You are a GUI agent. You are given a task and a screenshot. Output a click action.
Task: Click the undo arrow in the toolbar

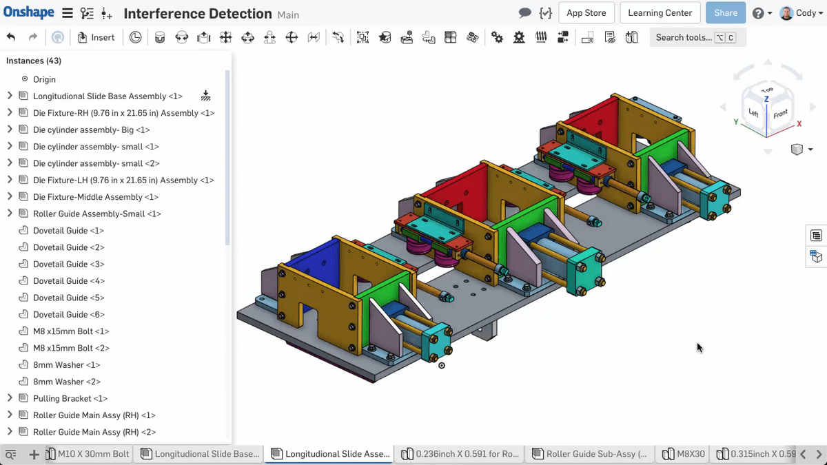tap(11, 37)
